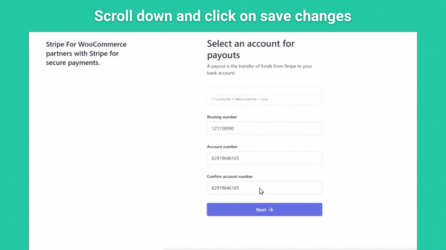Click sample account digits 000123456789 on check
This screenshot has width=446, height=250.
(x=246, y=99)
